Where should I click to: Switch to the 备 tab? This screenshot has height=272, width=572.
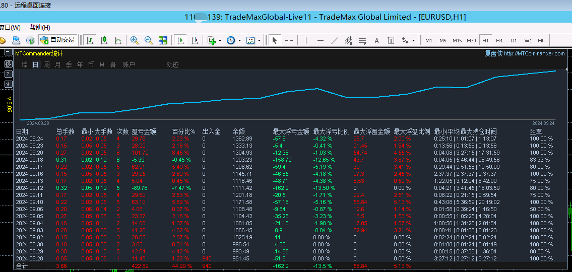pos(113,64)
